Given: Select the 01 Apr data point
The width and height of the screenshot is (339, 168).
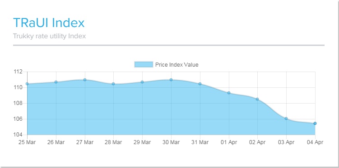Looking at the screenshot, I should coord(229,93).
